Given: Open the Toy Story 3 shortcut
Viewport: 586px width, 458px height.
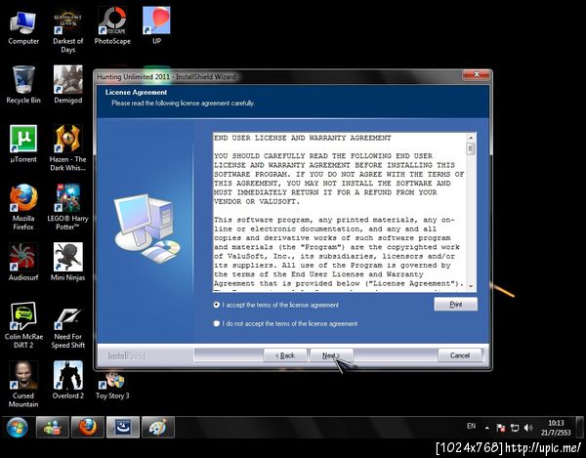Looking at the screenshot, I should [x=112, y=385].
